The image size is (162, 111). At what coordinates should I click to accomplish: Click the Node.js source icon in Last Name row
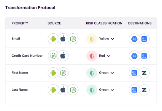[x=73, y=90]
